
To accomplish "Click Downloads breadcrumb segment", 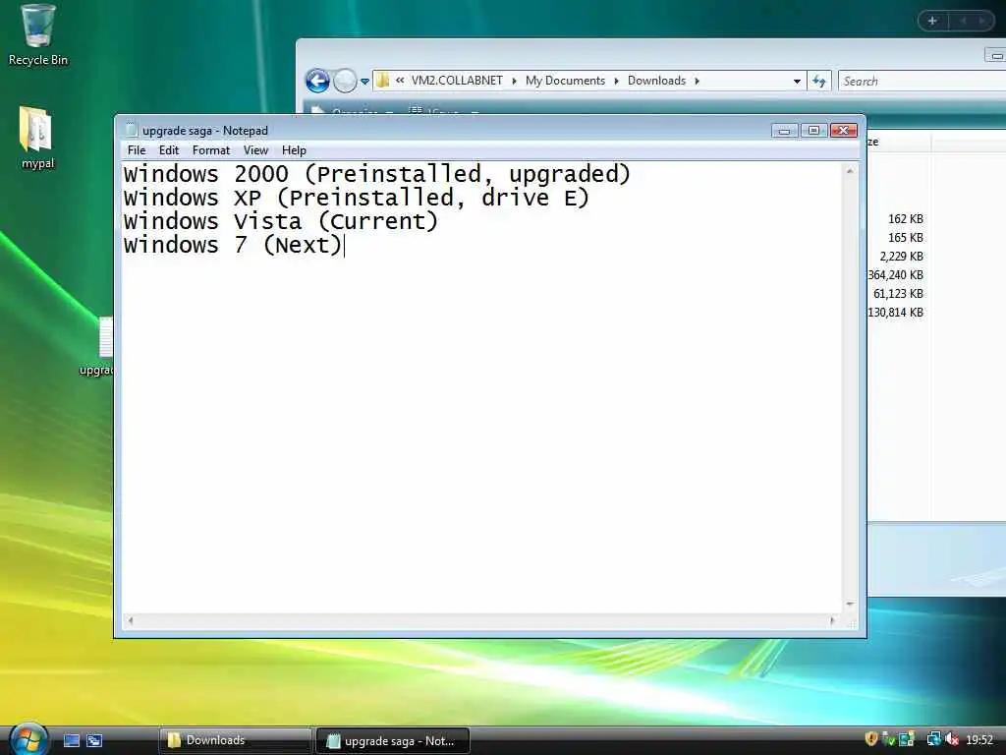I will pos(656,81).
